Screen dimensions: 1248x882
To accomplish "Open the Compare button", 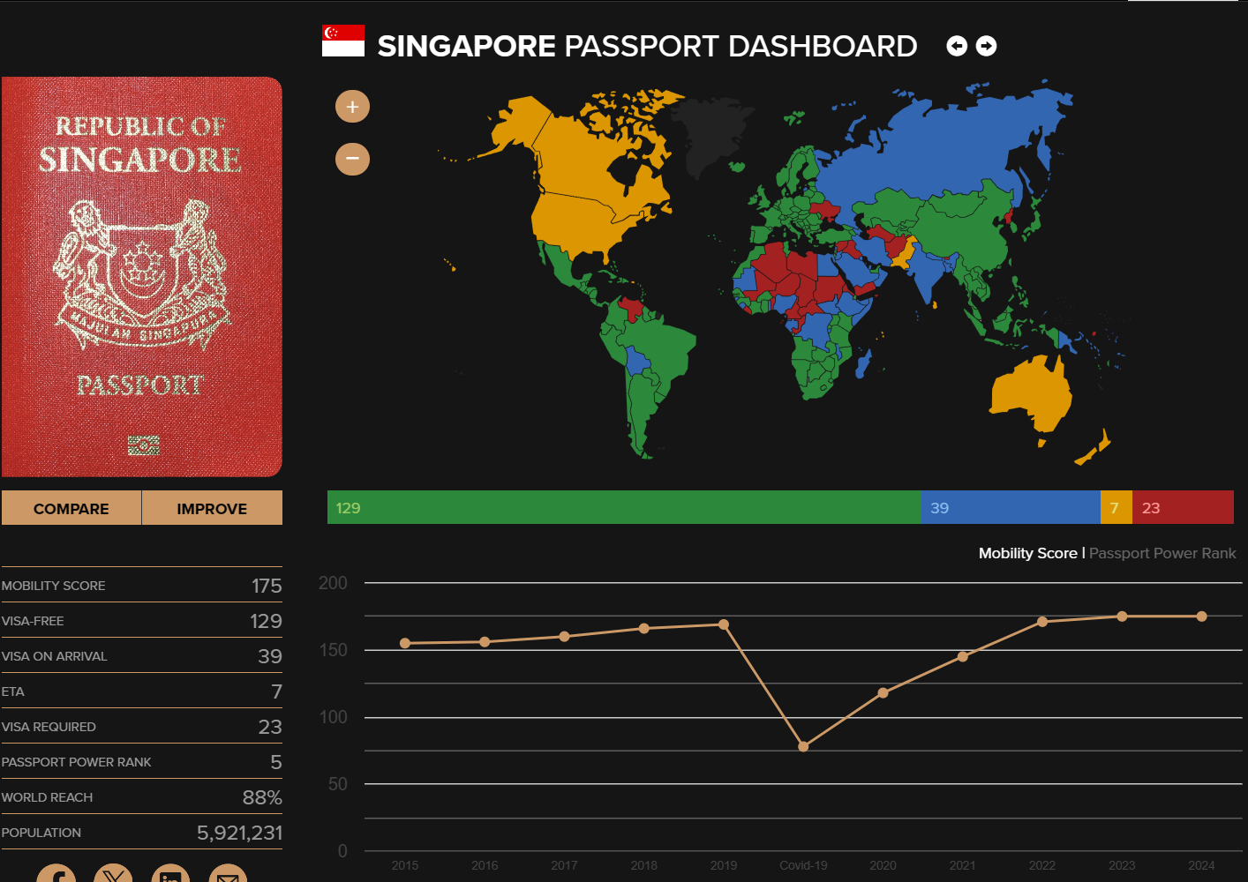I will 71,508.
